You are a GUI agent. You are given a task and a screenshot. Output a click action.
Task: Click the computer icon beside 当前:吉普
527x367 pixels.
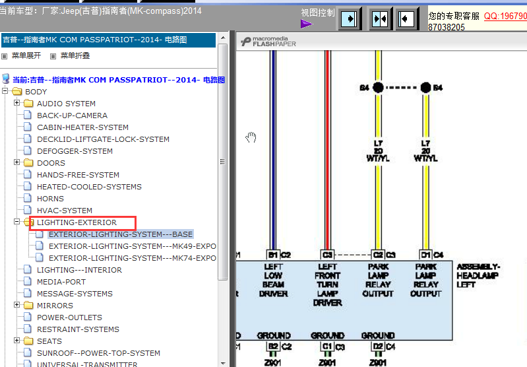6,79
